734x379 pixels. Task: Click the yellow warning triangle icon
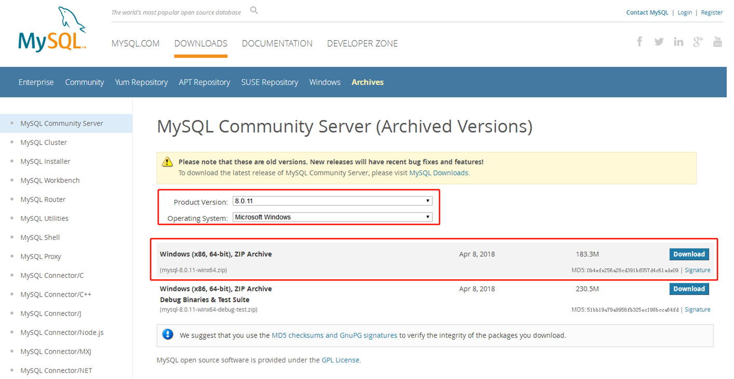pos(167,162)
